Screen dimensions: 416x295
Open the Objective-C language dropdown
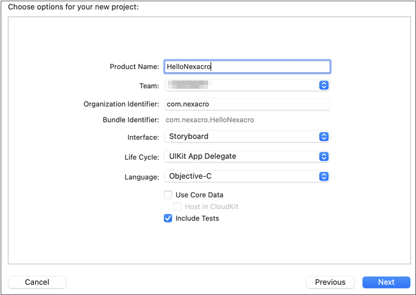(241, 176)
